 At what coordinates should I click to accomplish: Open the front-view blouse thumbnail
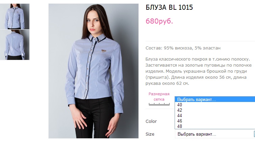15,16
